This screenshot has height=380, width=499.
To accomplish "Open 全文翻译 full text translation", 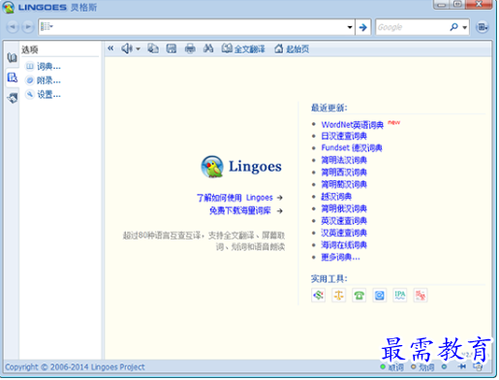I will [243, 48].
